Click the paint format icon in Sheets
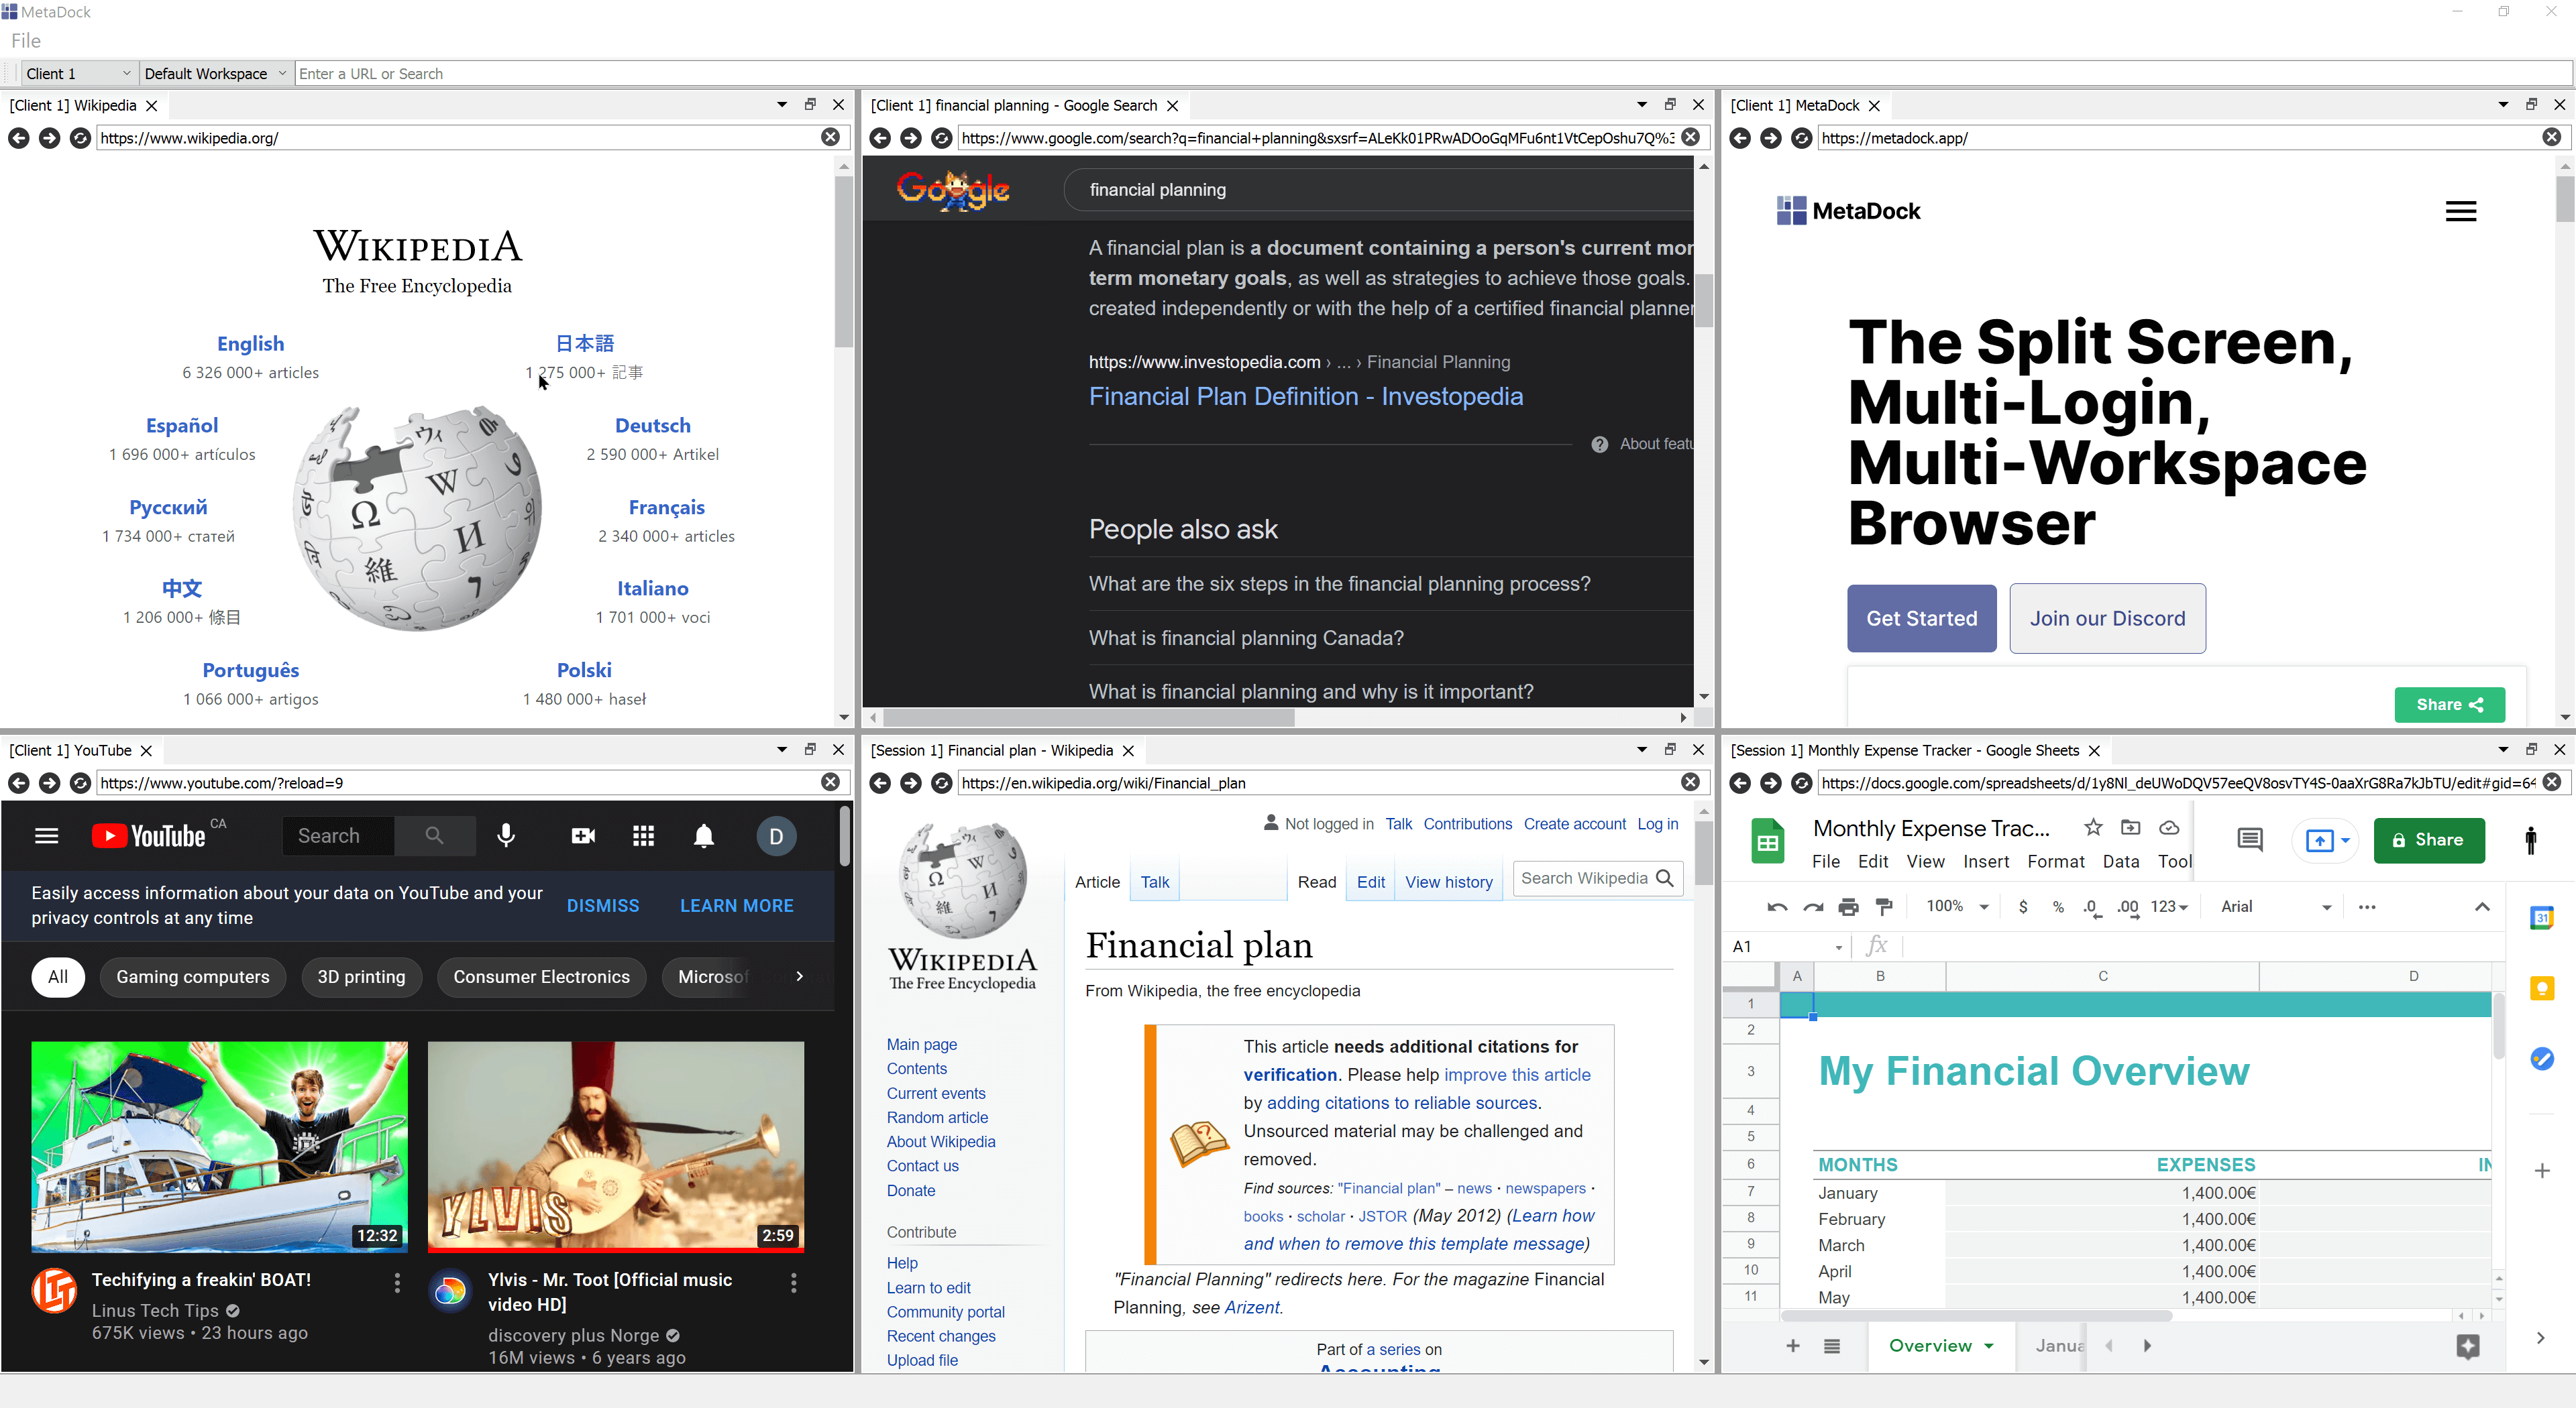Viewport: 2576px width, 1408px height. click(x=1884, y=906)
